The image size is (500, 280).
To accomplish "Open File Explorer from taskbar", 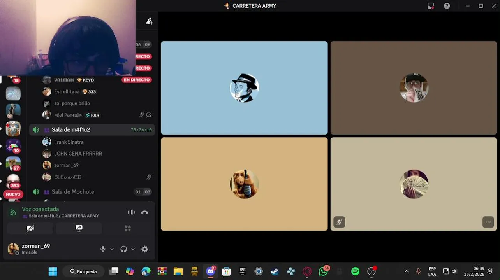I will tap(178, 271).
